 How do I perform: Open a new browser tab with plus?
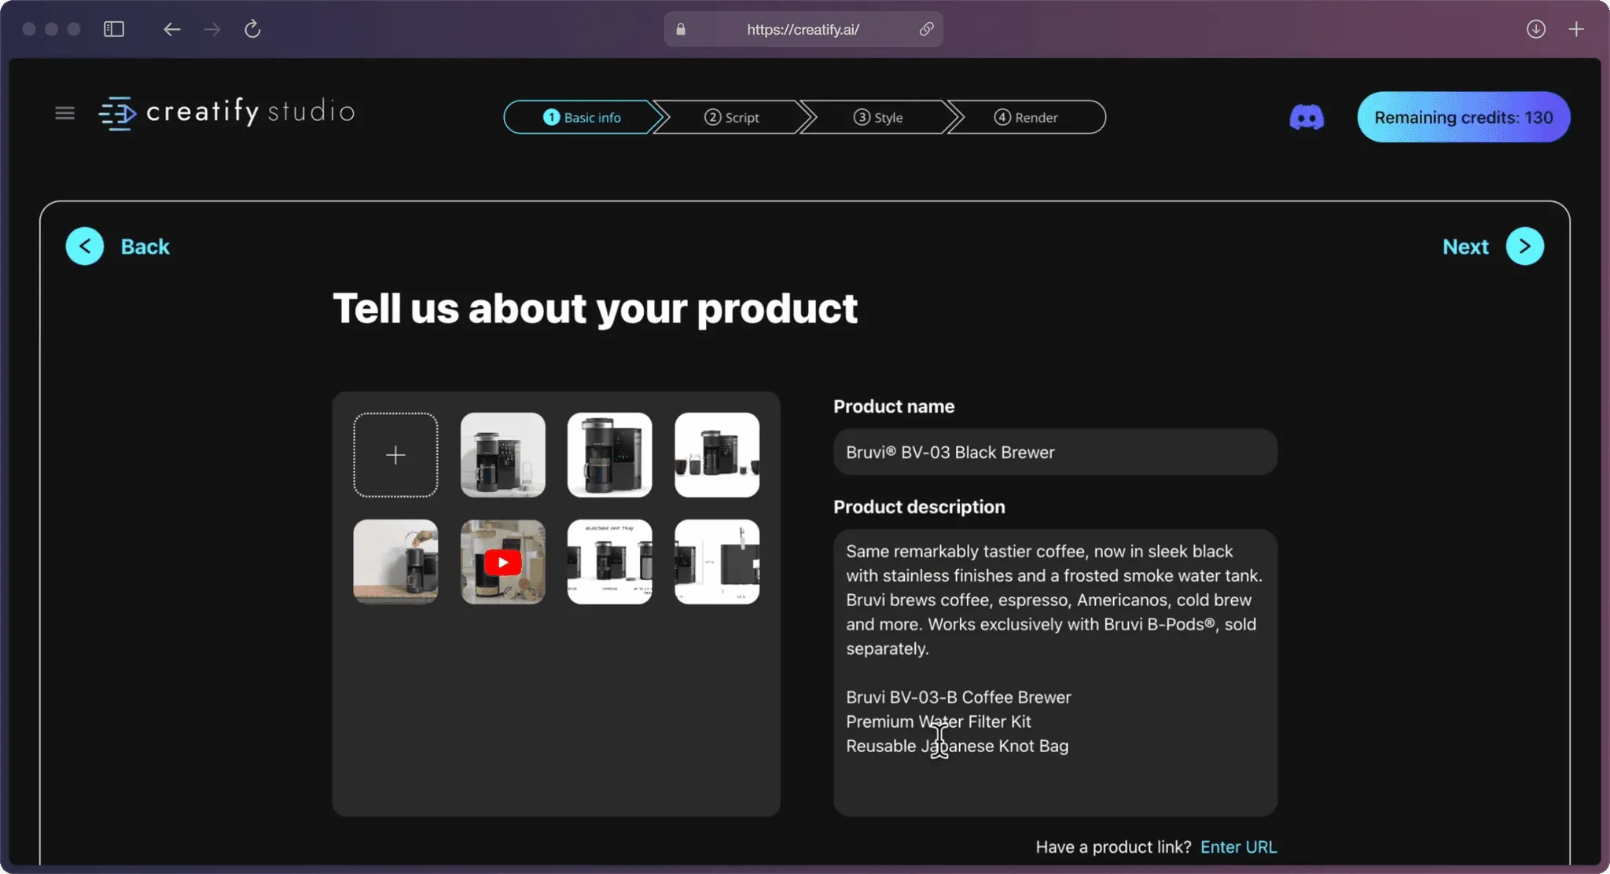point(1576,29)
